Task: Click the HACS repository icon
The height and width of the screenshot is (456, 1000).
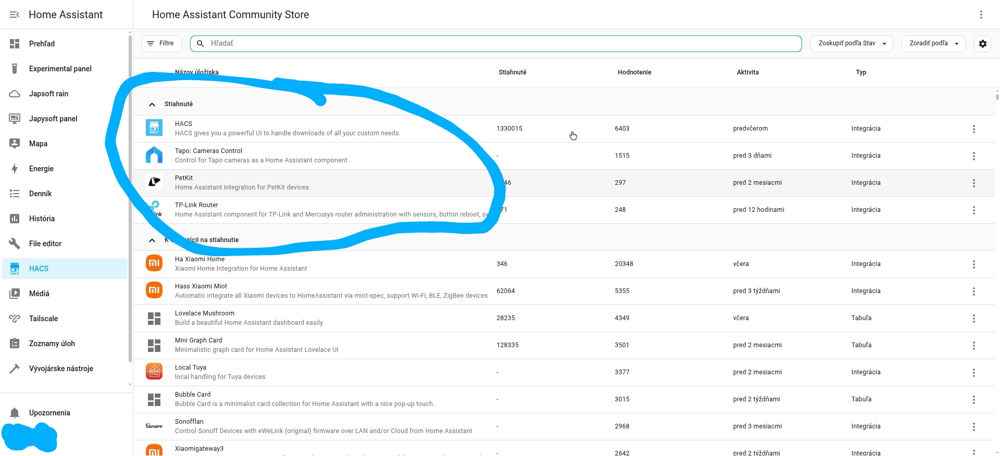Action: pyautogui.click(x=154, y=128)
